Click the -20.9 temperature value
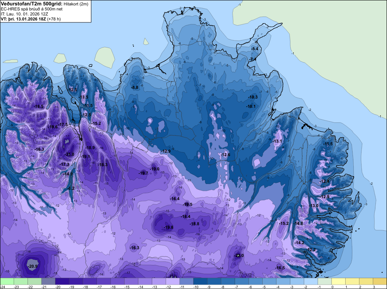 coord(33,266)
